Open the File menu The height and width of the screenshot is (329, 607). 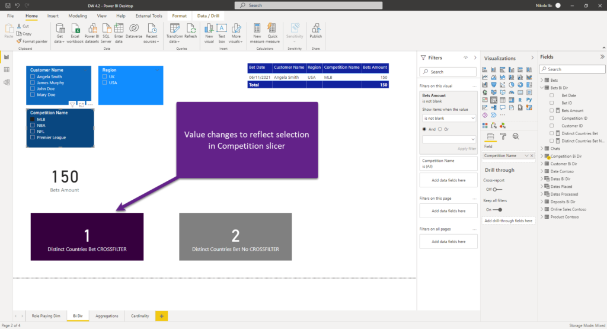tap(11, 16)
